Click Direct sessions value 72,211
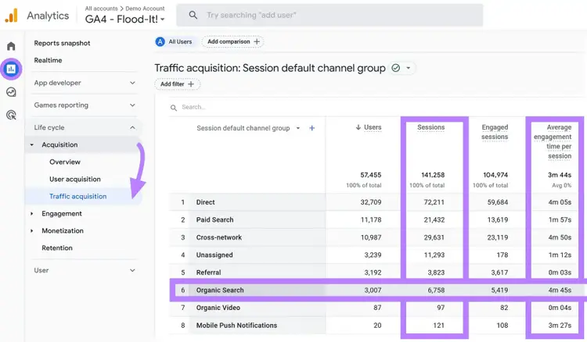Screen dimensions: 587x342 pos(434,202)
